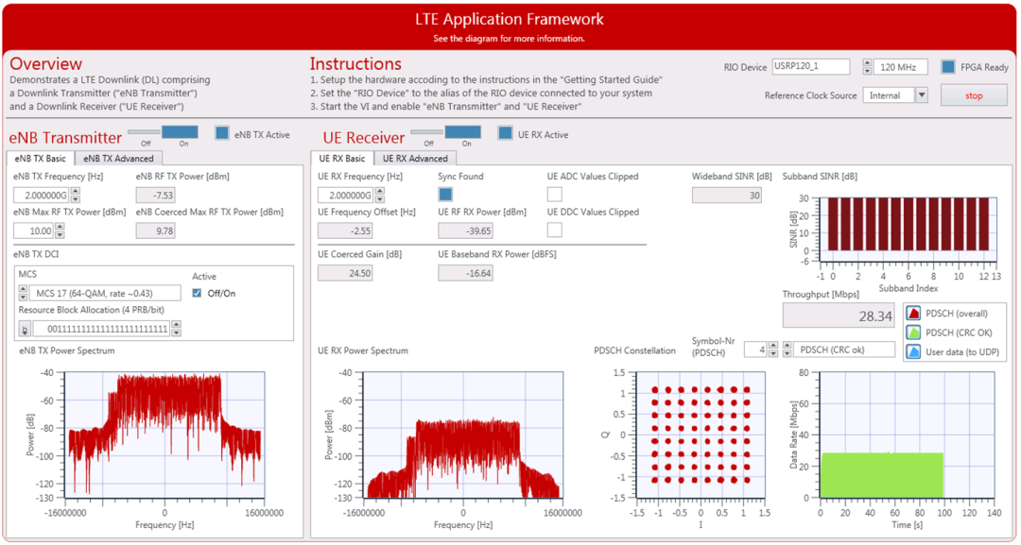Click the UE RX Frequency 2.000000G field
This screenshot has height=545, width=1021.
point(346,196)
